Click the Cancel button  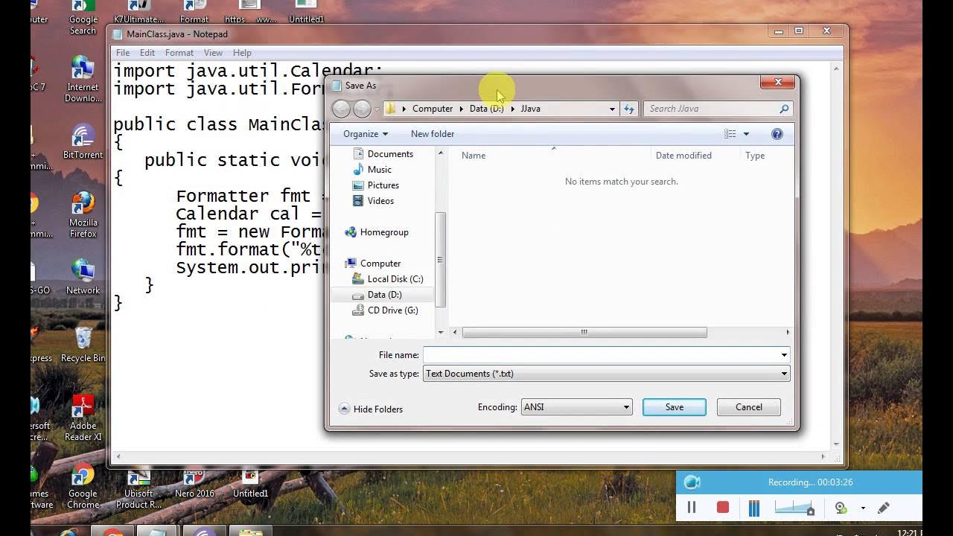748,407
